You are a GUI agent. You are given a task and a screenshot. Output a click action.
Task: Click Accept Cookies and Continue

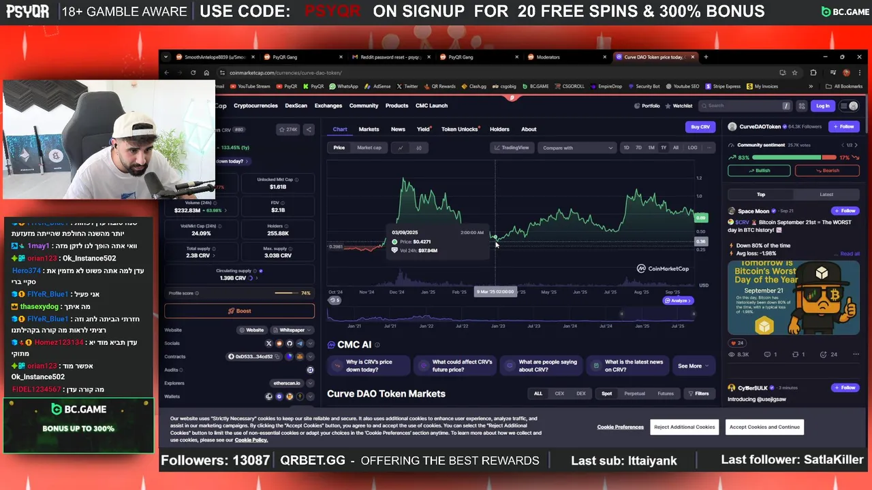(764, 427)
